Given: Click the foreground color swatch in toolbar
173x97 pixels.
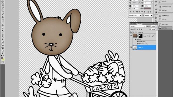Looking at the screenshot, I should (x=2, y=58).
